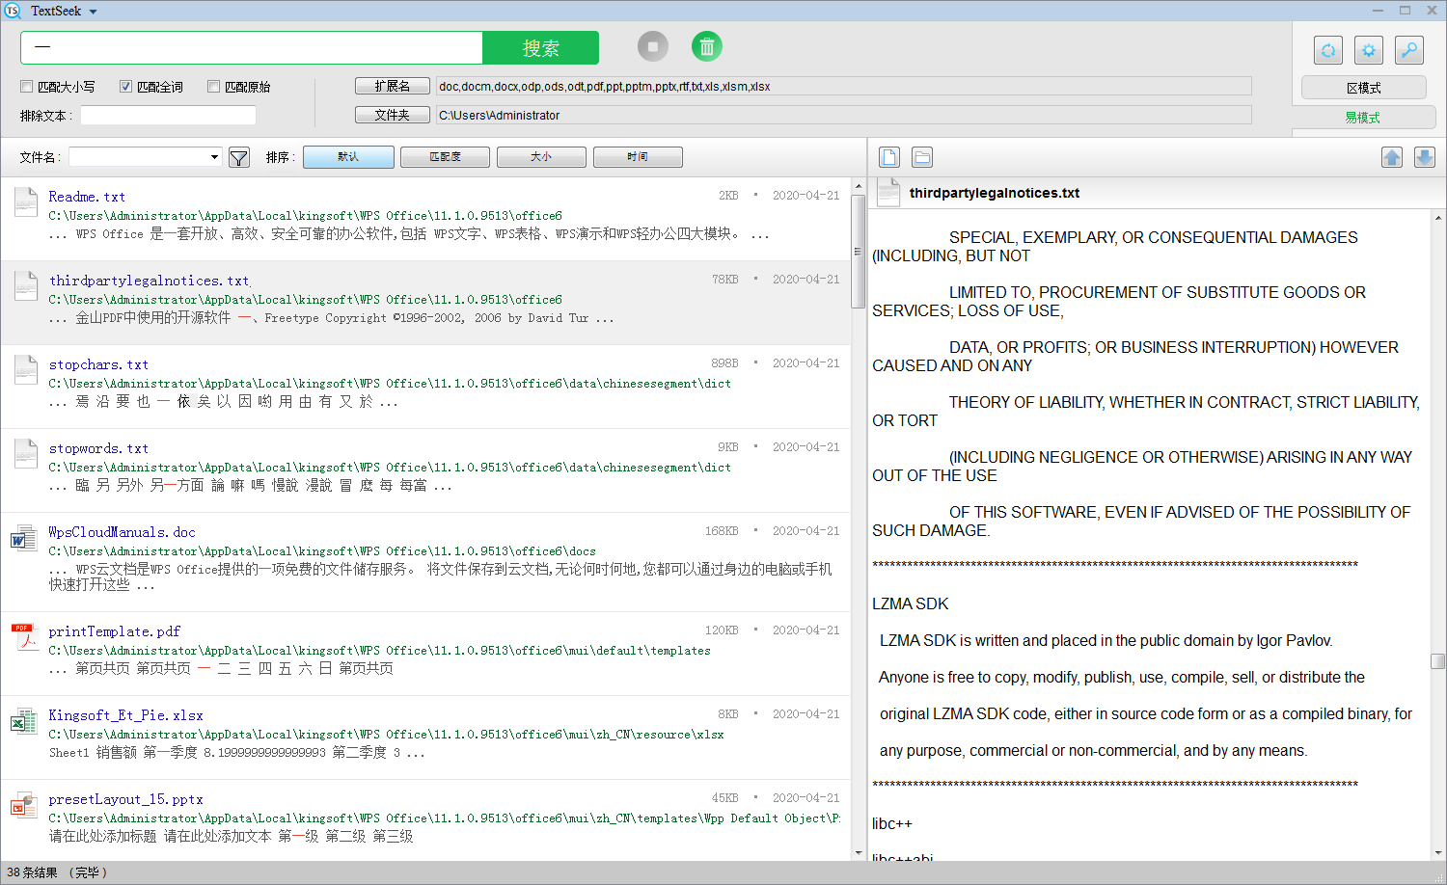Uncheck the 匹配全词 checkbox
Screen dimensions: 1447x885
point(125,86)
